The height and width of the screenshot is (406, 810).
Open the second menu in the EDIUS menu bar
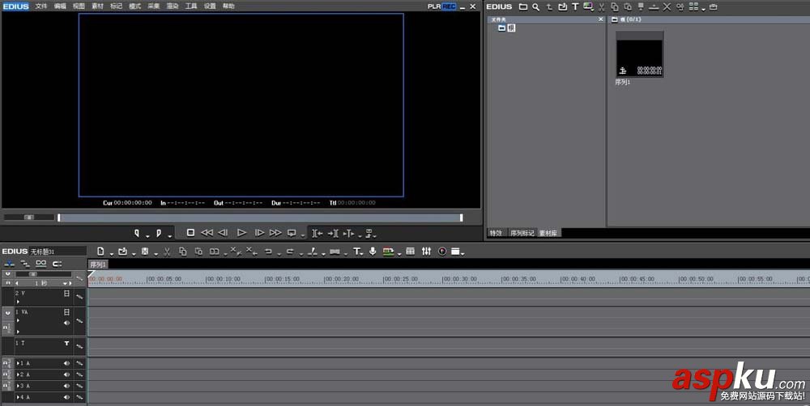click(60, 6)
